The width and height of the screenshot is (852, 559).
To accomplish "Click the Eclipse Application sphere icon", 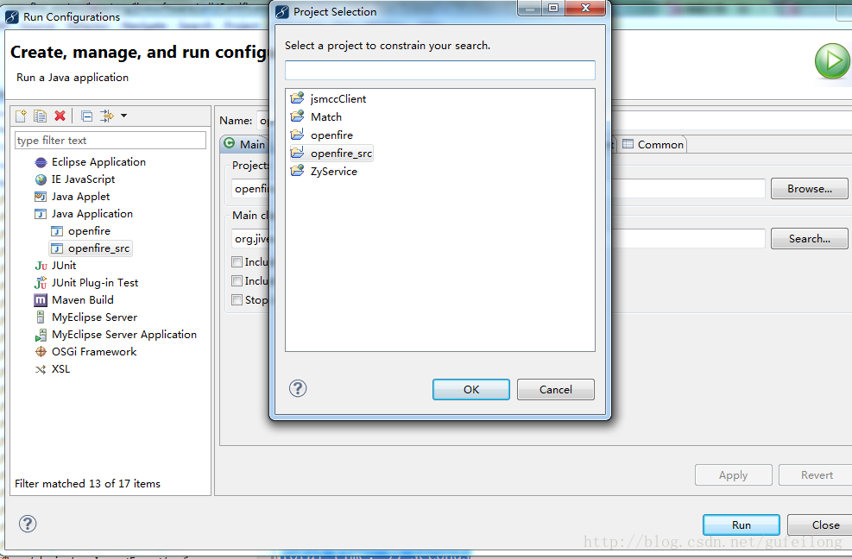I will click(41, 162).
